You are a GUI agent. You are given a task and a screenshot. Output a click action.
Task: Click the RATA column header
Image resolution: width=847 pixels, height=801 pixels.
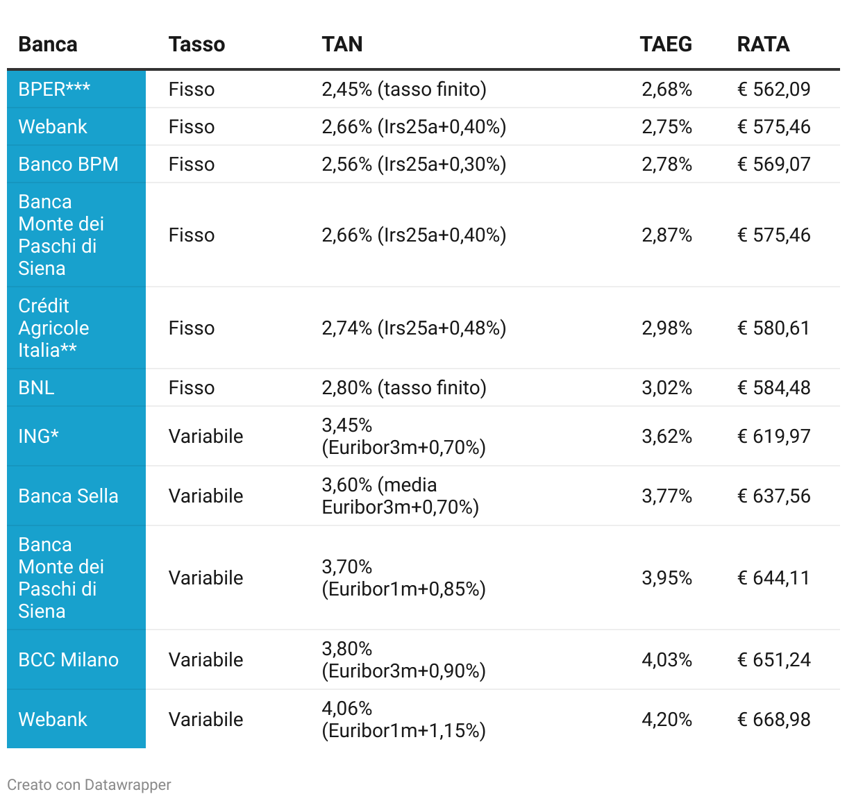pyautogui.click(x=763, y=44)
